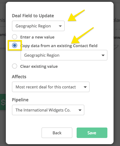Open the Deal Field to Update dropdown

pos(38,26)
